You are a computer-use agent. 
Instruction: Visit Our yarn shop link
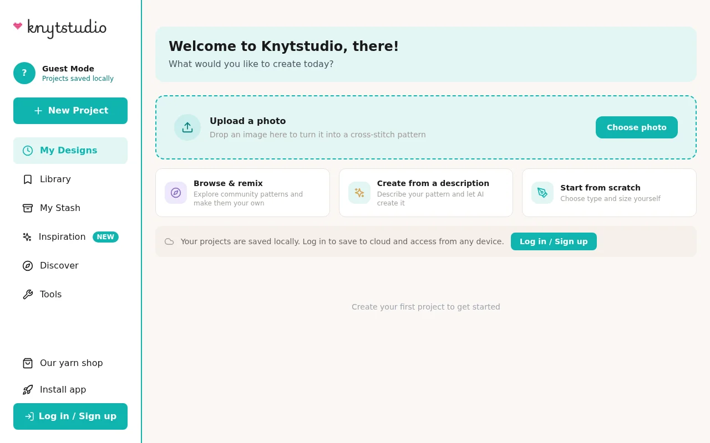(x=70, y=363)
